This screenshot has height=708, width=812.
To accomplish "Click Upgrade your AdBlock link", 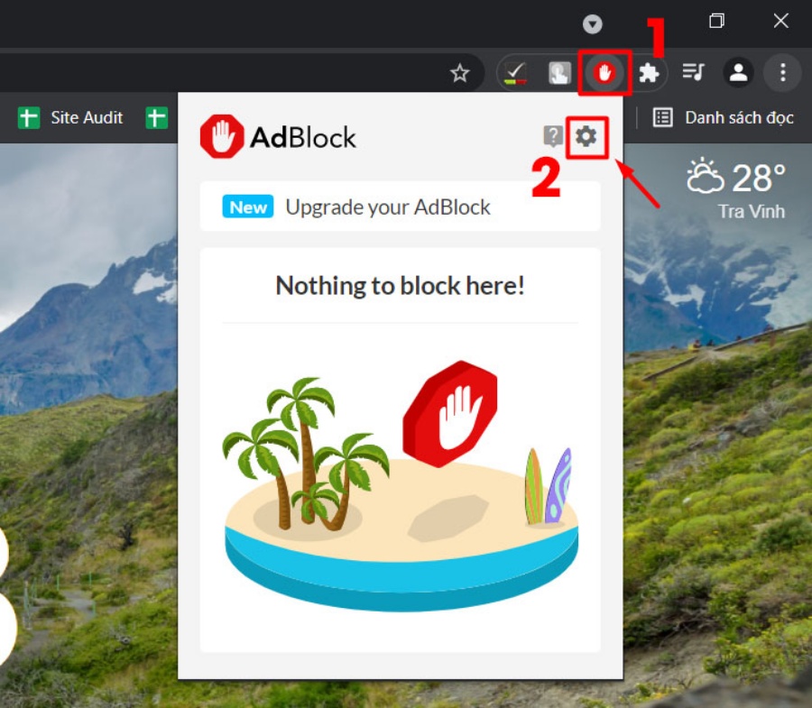I will pos(388,207).
